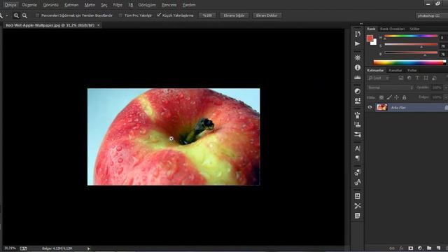This screenshot has width=448, height=252.
Task: Open the Layer Comps panel icon
Action: (358, 196)
